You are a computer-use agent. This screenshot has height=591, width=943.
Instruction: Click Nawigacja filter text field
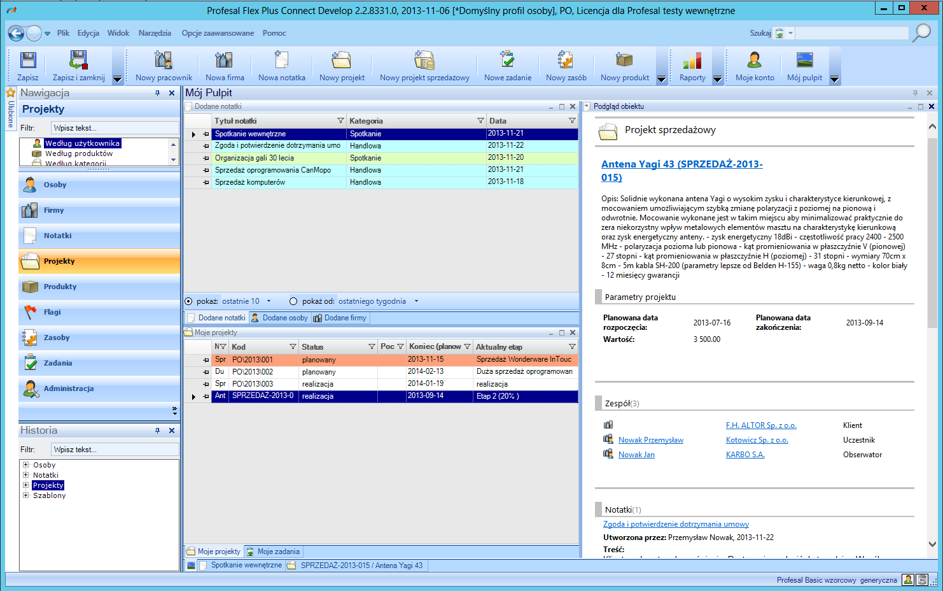115,128
